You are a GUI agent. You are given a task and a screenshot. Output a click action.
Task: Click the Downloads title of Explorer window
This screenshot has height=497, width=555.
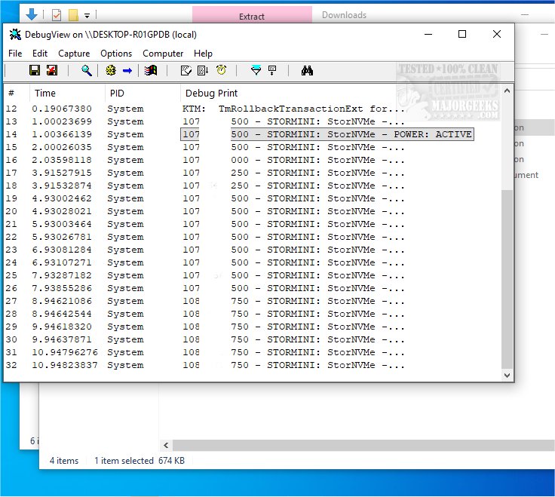pos(344,15)
